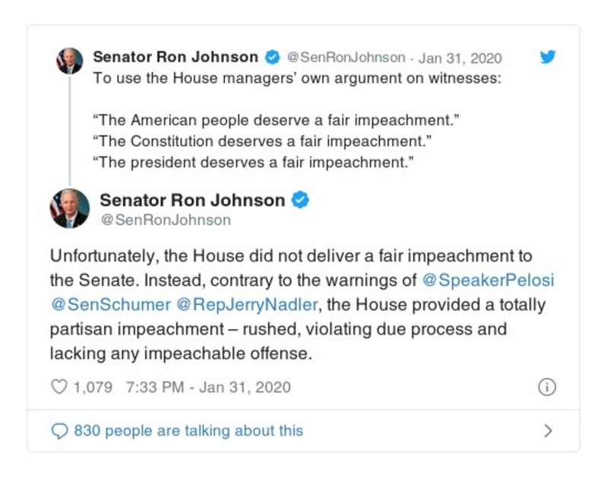
Task: Like the tweet with the heart icon
Action: coord(58,387)
